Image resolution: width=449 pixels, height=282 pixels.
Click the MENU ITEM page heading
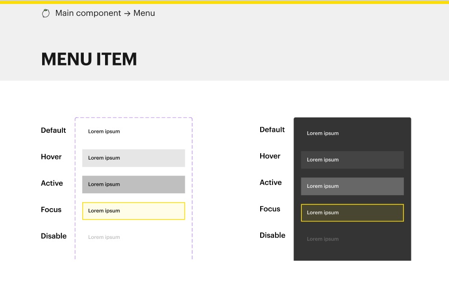point(89,59)
